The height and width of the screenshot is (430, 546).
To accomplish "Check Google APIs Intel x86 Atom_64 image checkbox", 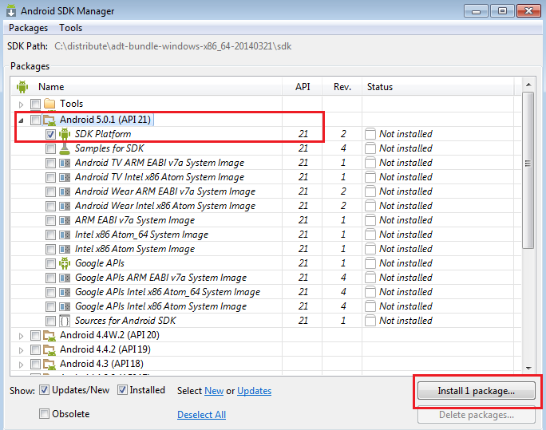I will click(x=50, y=293).
